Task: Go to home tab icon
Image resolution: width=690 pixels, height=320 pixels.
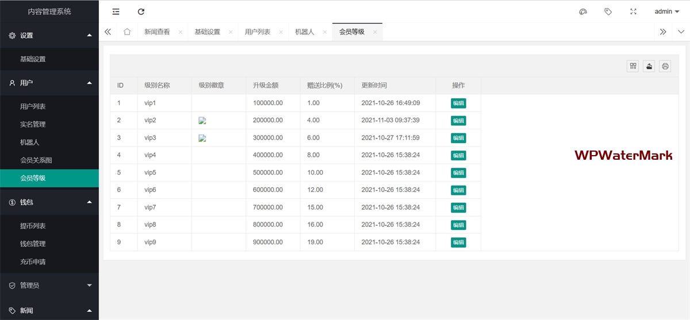Action: [x=127, y=32]
